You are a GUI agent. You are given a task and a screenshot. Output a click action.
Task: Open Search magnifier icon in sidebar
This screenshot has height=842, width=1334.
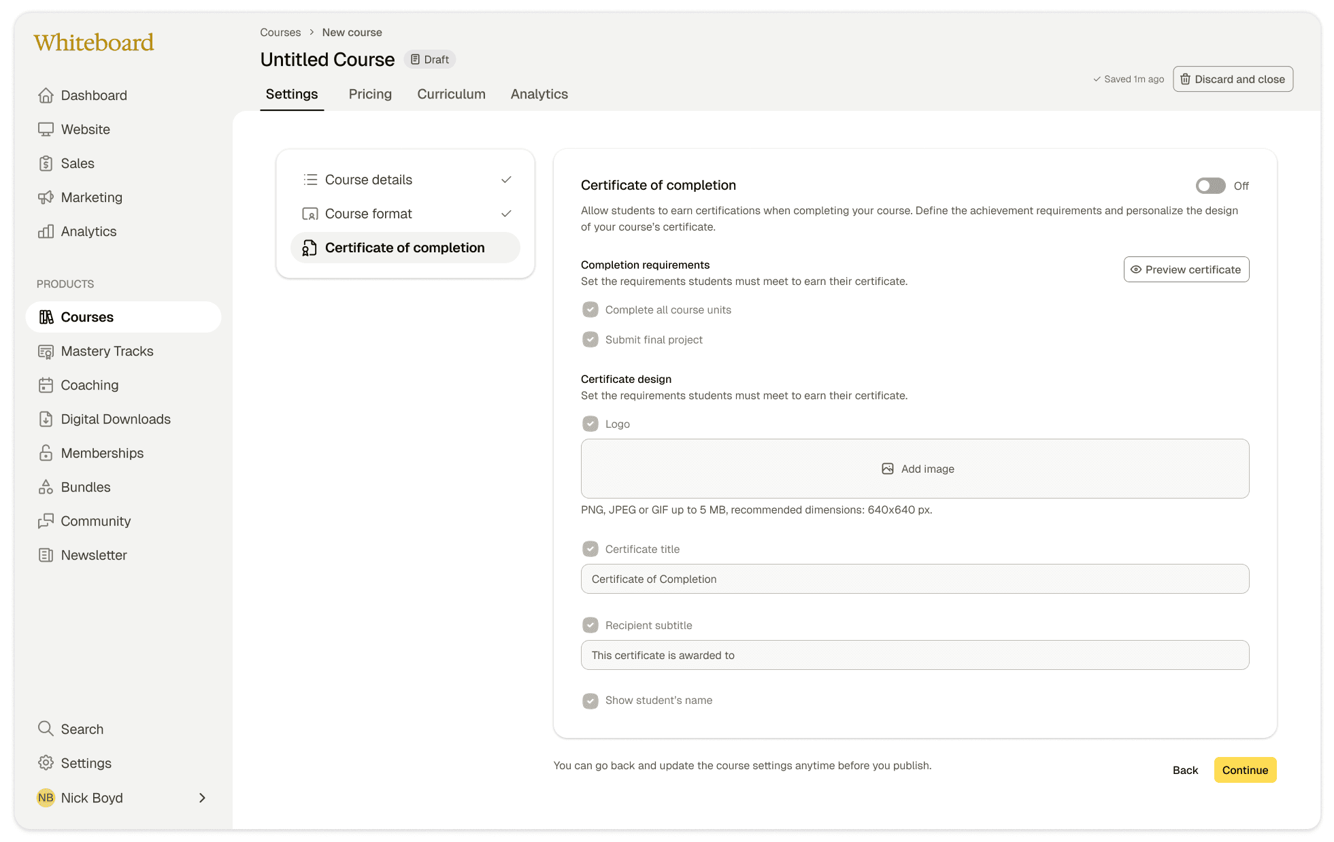(x=46, y=729)
